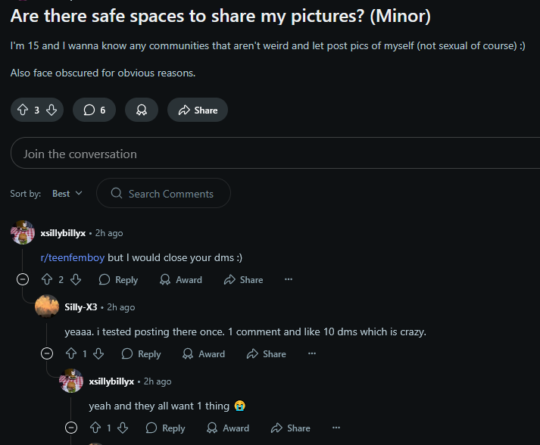Downvote the r/teenfemboy comment
The image size is (540, 445).
tap(75, 279)
